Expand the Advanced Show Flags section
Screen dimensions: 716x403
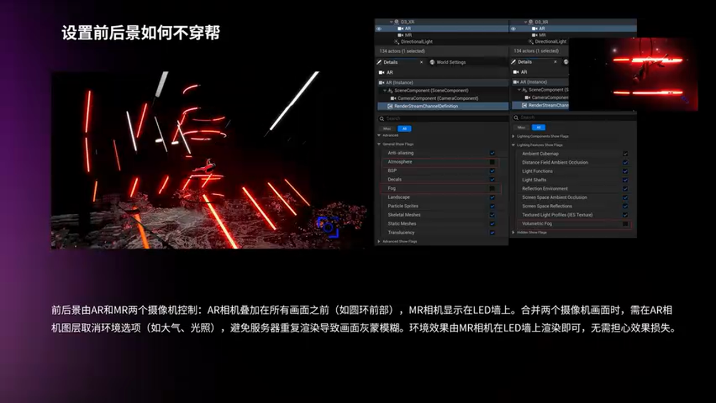379,241
